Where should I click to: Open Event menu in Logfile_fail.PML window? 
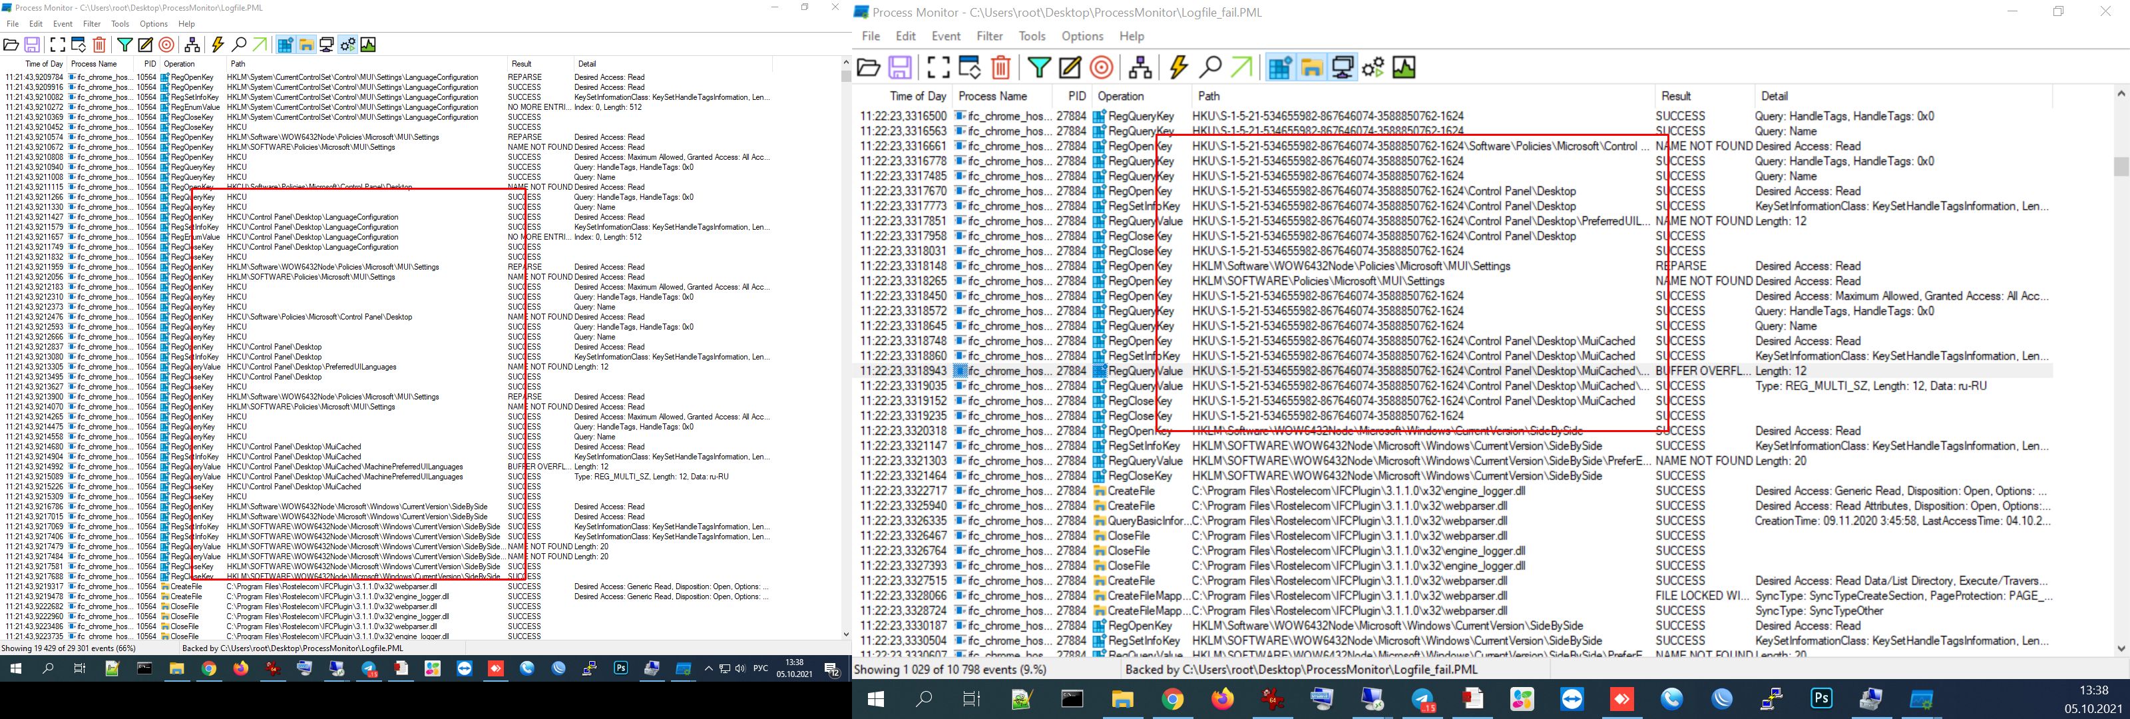(x=946, y=37)
